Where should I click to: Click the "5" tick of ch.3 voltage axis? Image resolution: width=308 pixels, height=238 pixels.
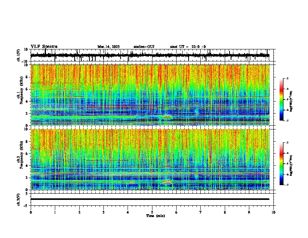(27, 194)
